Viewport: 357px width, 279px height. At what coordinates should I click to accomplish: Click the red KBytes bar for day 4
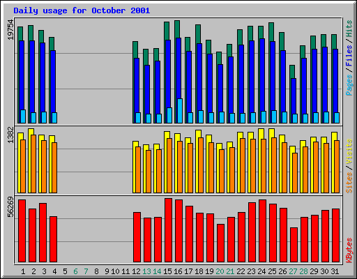click(x=53, y=239)
